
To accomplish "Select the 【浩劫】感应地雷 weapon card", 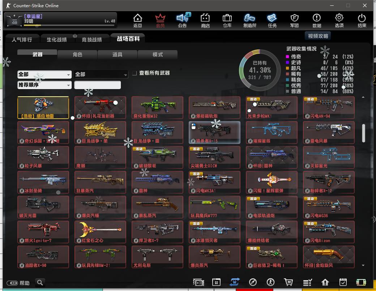I will tap(43, 107).
